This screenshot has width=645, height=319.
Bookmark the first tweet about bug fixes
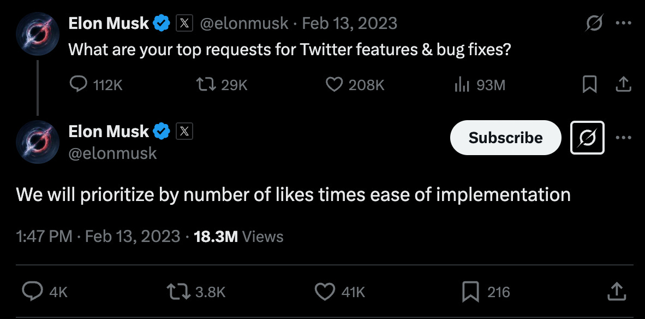pos(590,85)
